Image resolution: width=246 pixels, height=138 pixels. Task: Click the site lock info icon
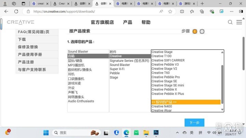(x=28, y=12)
